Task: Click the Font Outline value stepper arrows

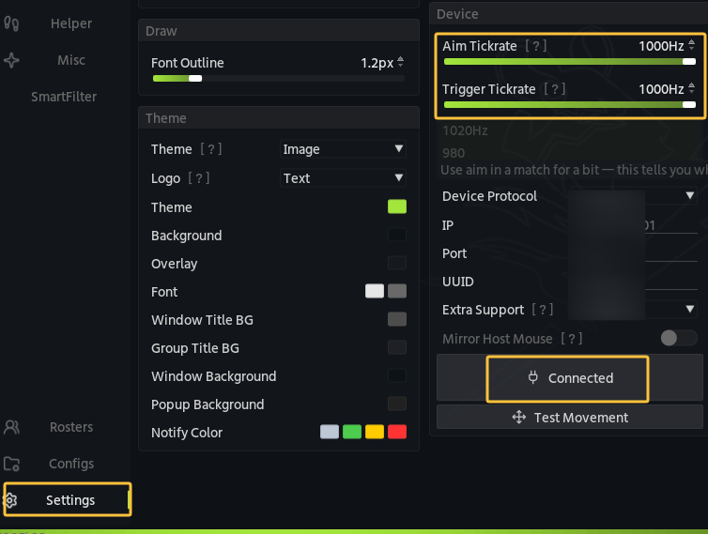Action: coord(401,62)
